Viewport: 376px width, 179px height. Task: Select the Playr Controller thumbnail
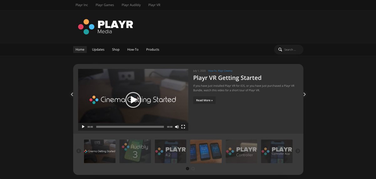241,151
